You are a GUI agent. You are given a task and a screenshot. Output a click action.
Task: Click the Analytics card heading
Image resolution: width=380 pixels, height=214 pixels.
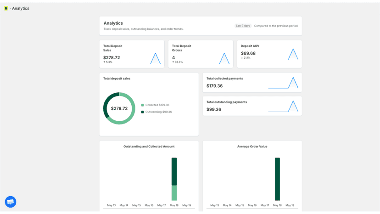point(113,23)
